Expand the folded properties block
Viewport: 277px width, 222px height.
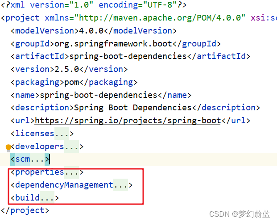coord(71,172)
